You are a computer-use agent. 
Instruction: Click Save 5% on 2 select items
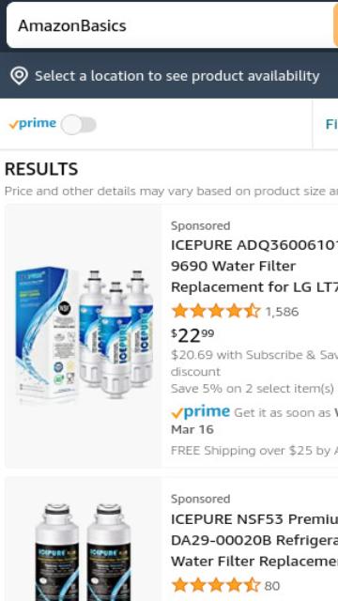click(253, 389)
